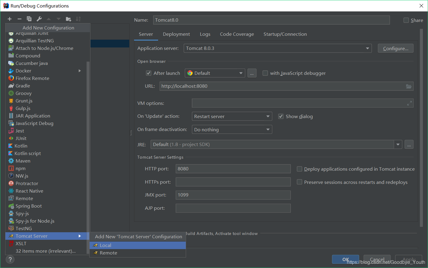Click the Sort Configurations icon
428x268 pixels.
point(78,19)
